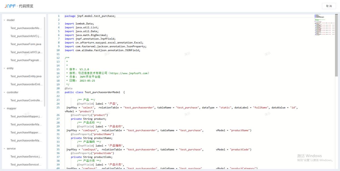
Task: Collapse the entity folder arrow
Action: click(x=4, y=68)
